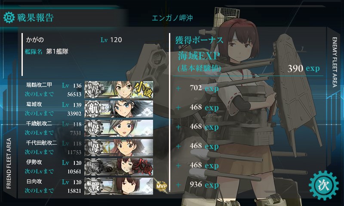Click the 軽母 ship type emblem on 千歳航改二
344x206 pixels.
[x=93, y=128]
